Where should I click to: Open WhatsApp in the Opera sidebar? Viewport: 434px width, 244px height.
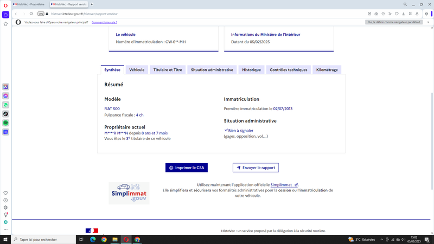pyautogui.click(x=5, y=105)
